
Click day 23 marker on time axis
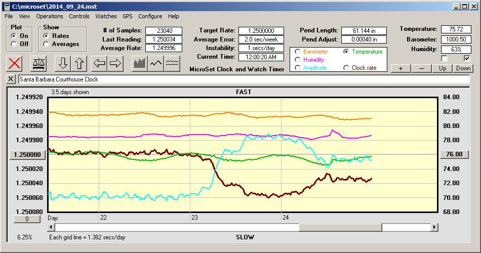pyautogui.click(x=194, y=218)
